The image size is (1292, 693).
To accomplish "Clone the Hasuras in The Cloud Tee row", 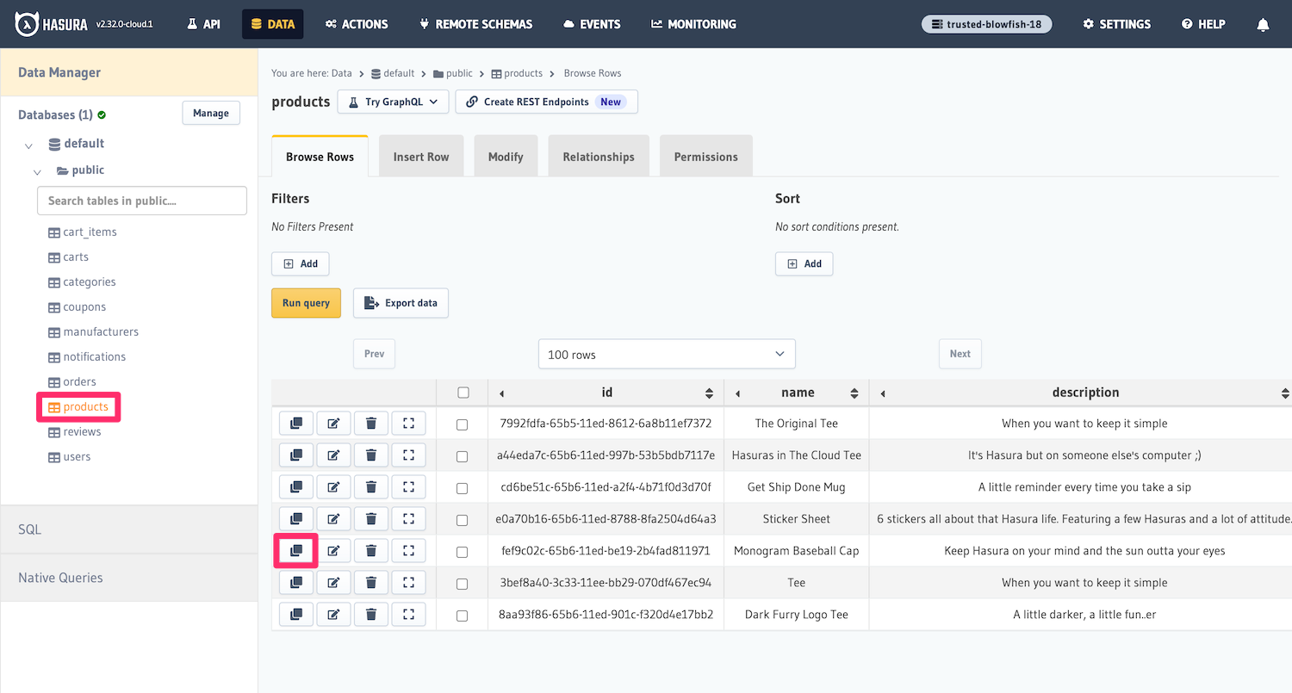I will 295,455.
